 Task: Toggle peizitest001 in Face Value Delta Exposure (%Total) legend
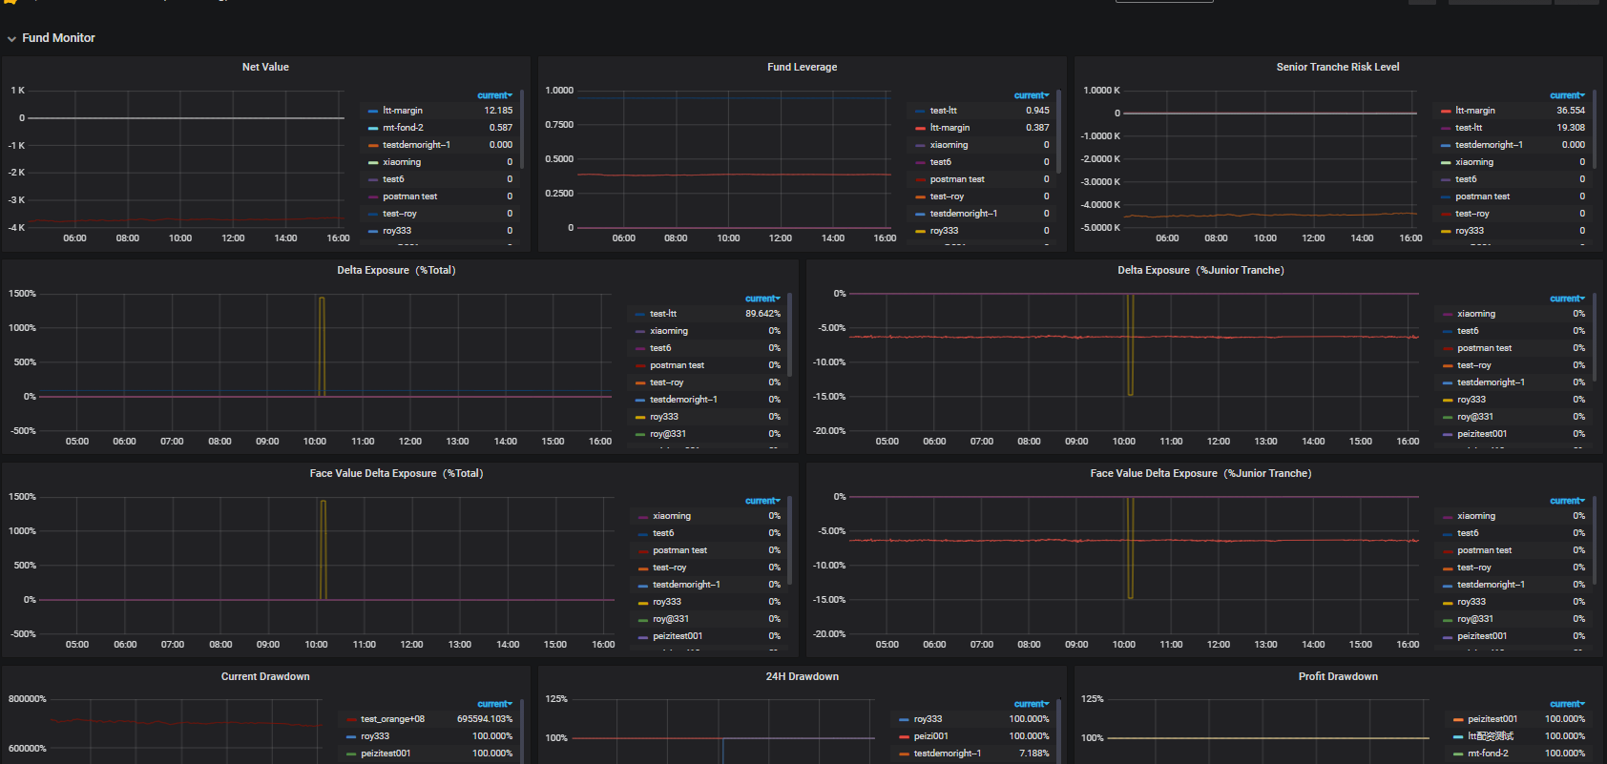678,636
